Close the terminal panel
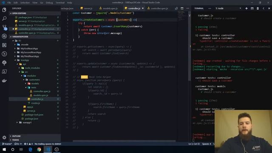272x153 pixels. pyautogui.click(x=269, y=8)
